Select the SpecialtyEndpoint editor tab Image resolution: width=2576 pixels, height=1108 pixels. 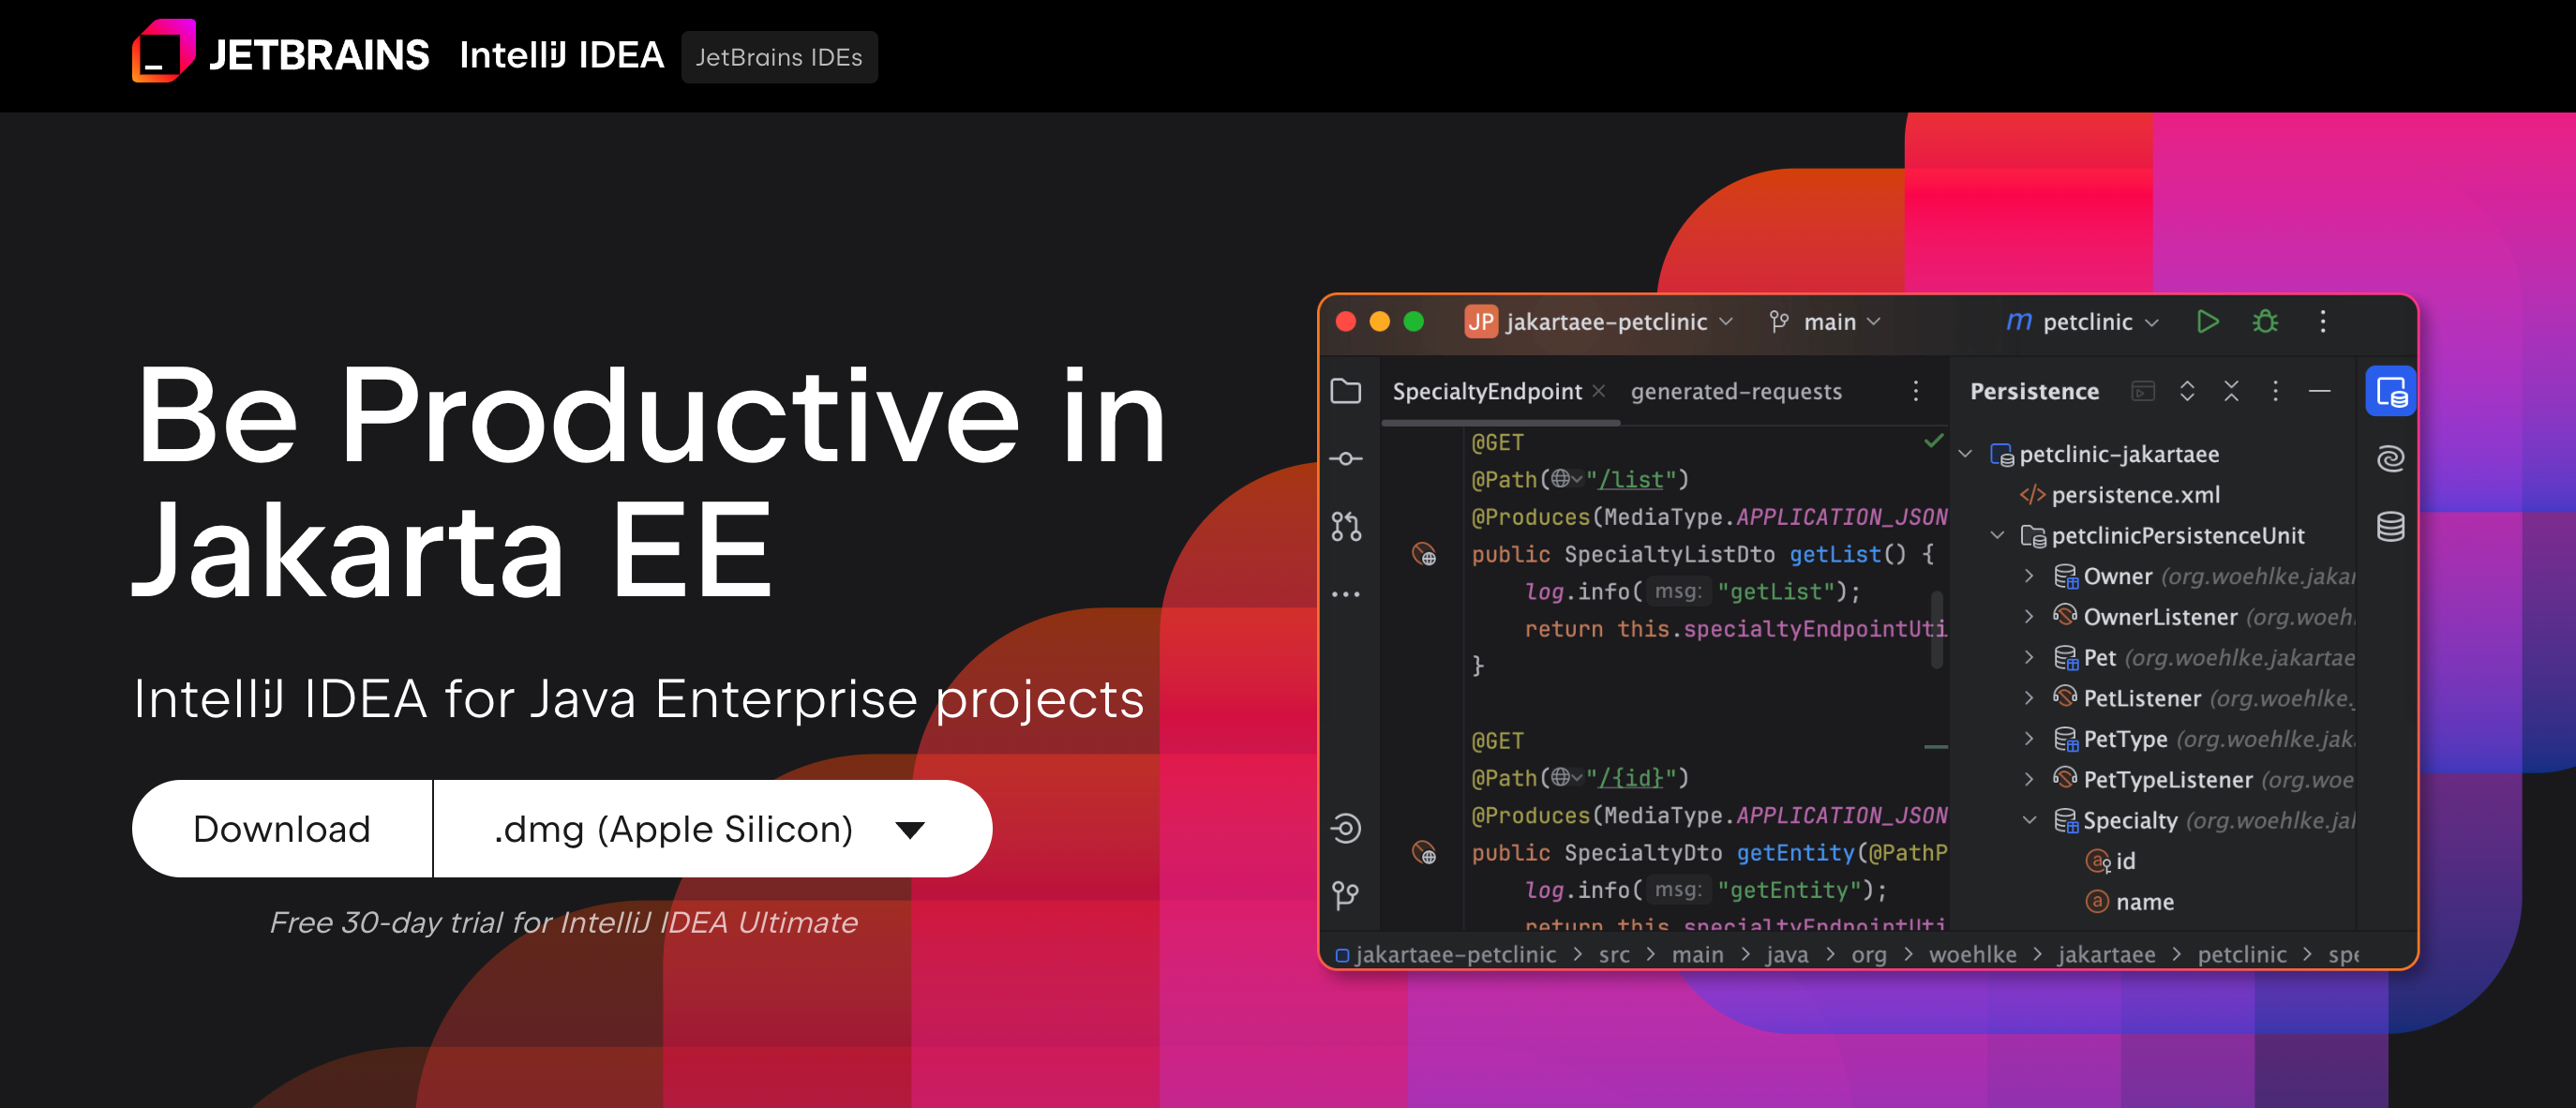point(1487,391)
